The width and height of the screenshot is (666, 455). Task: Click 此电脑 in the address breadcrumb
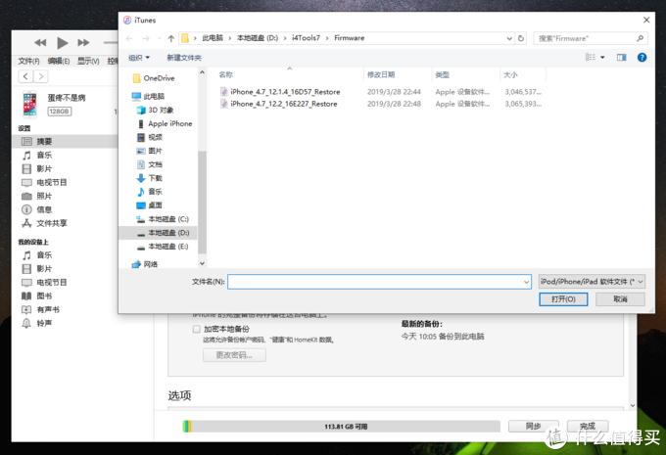point(213,38)
